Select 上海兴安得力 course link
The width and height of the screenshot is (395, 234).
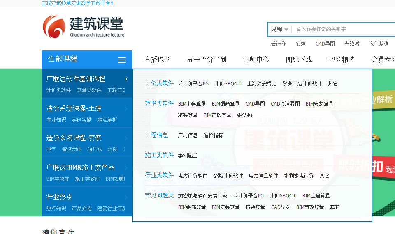pyautogui.click(x=262, y=83)
